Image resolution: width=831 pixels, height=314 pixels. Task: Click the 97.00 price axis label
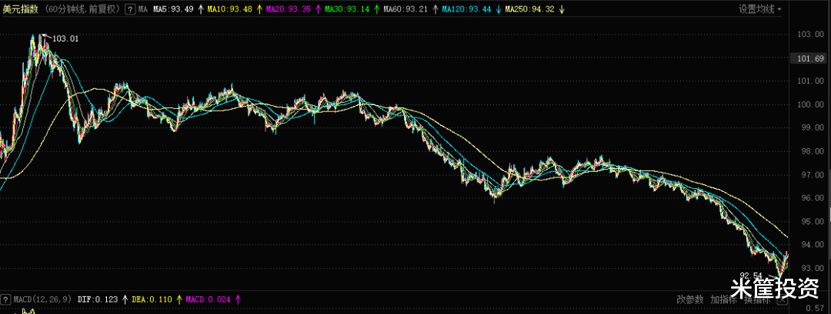(x=812, y=174)
